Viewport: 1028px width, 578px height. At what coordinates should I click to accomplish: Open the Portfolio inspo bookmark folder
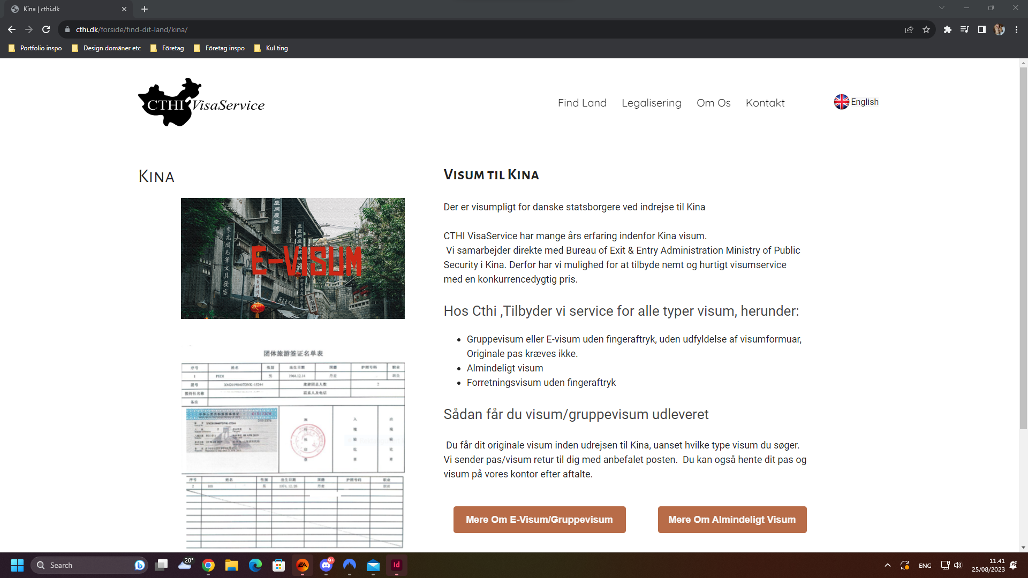click(35, 48)
